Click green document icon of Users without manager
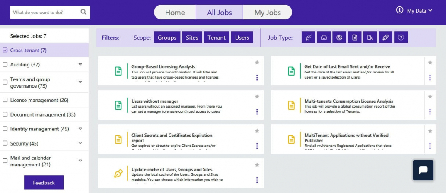 118,105
